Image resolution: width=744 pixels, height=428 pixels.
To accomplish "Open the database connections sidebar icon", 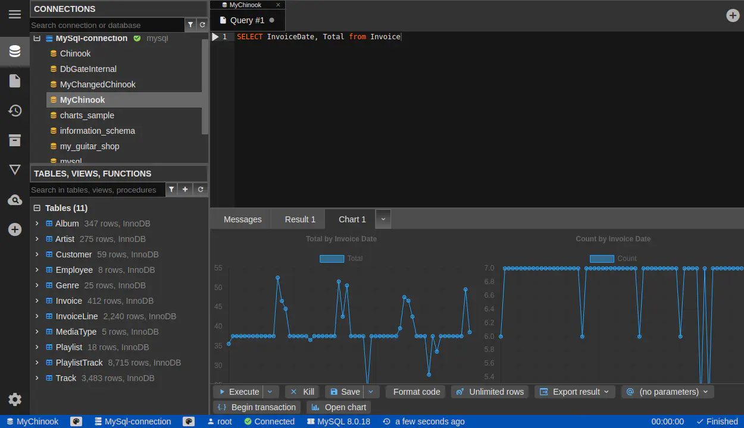I will tap(15, 52).
